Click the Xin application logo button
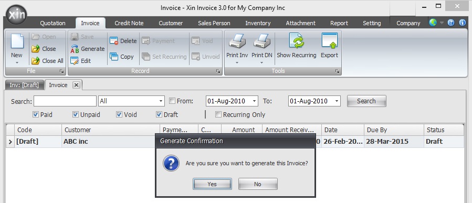 pos(17,15)
